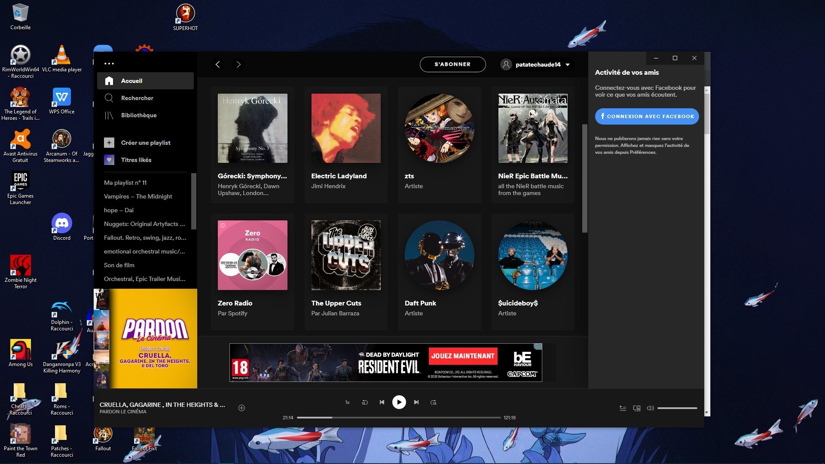Skip forward 15 seconds
Viewport: 825px width, 464px height.
[x=433, y=403]
